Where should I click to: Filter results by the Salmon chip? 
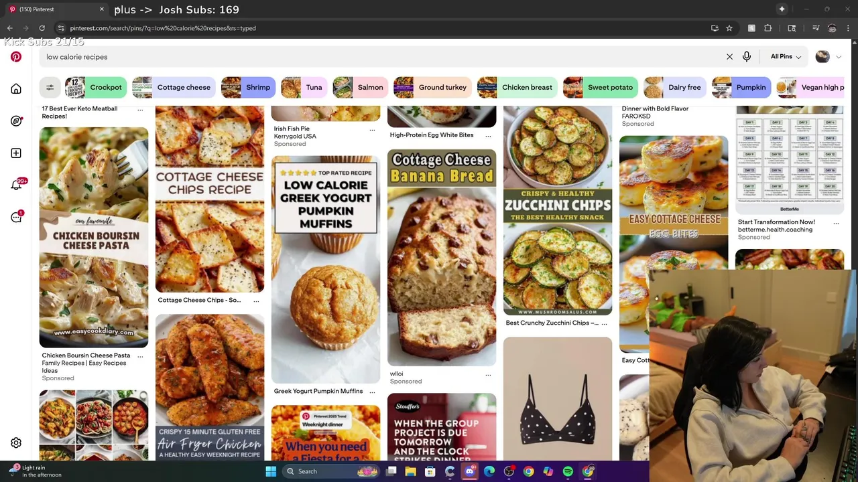point(360,87)
